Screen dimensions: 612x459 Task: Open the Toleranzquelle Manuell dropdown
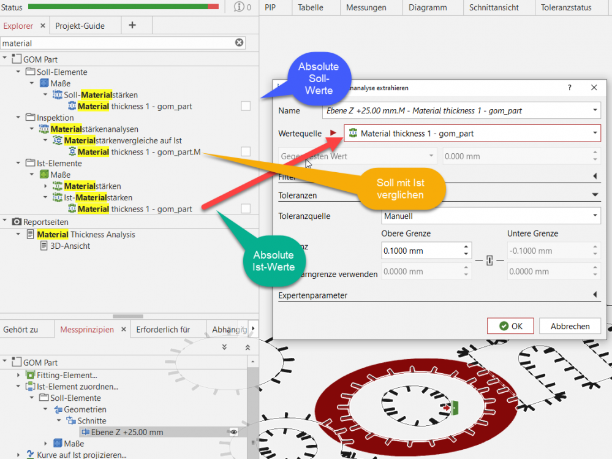coord(595,216)
